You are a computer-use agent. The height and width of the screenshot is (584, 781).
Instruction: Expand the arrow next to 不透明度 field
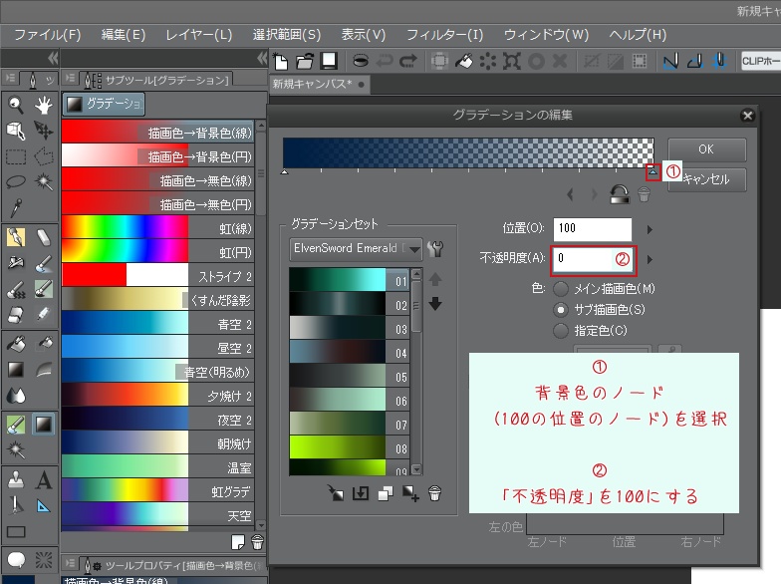click(650, 259)
